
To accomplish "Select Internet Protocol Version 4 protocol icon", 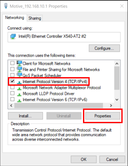I will tap(19, 82).
